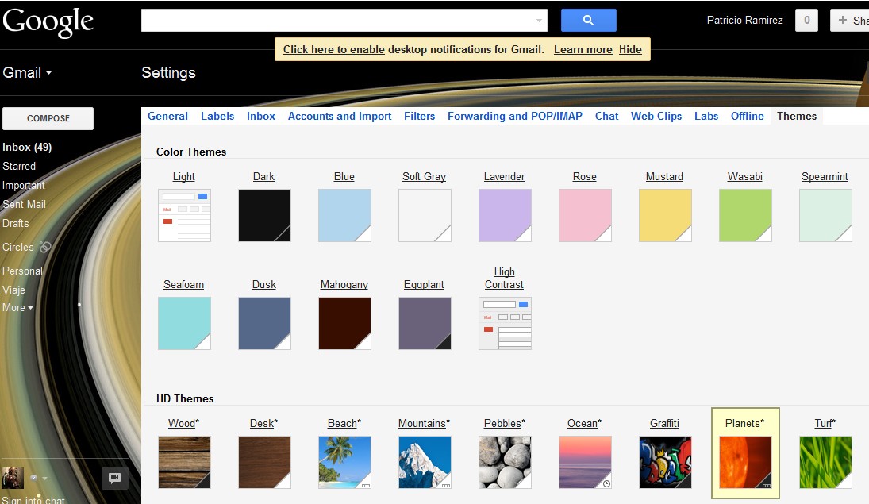This screenshot has height=504, width=869.
Task: Expand the More labels list
Action: pos(17,308)
